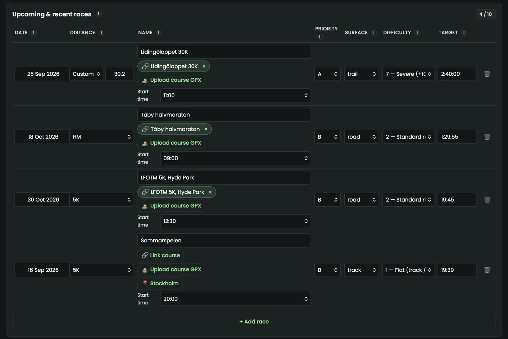Delete the Lidingöloppet 30K race row

click(487, 74)
